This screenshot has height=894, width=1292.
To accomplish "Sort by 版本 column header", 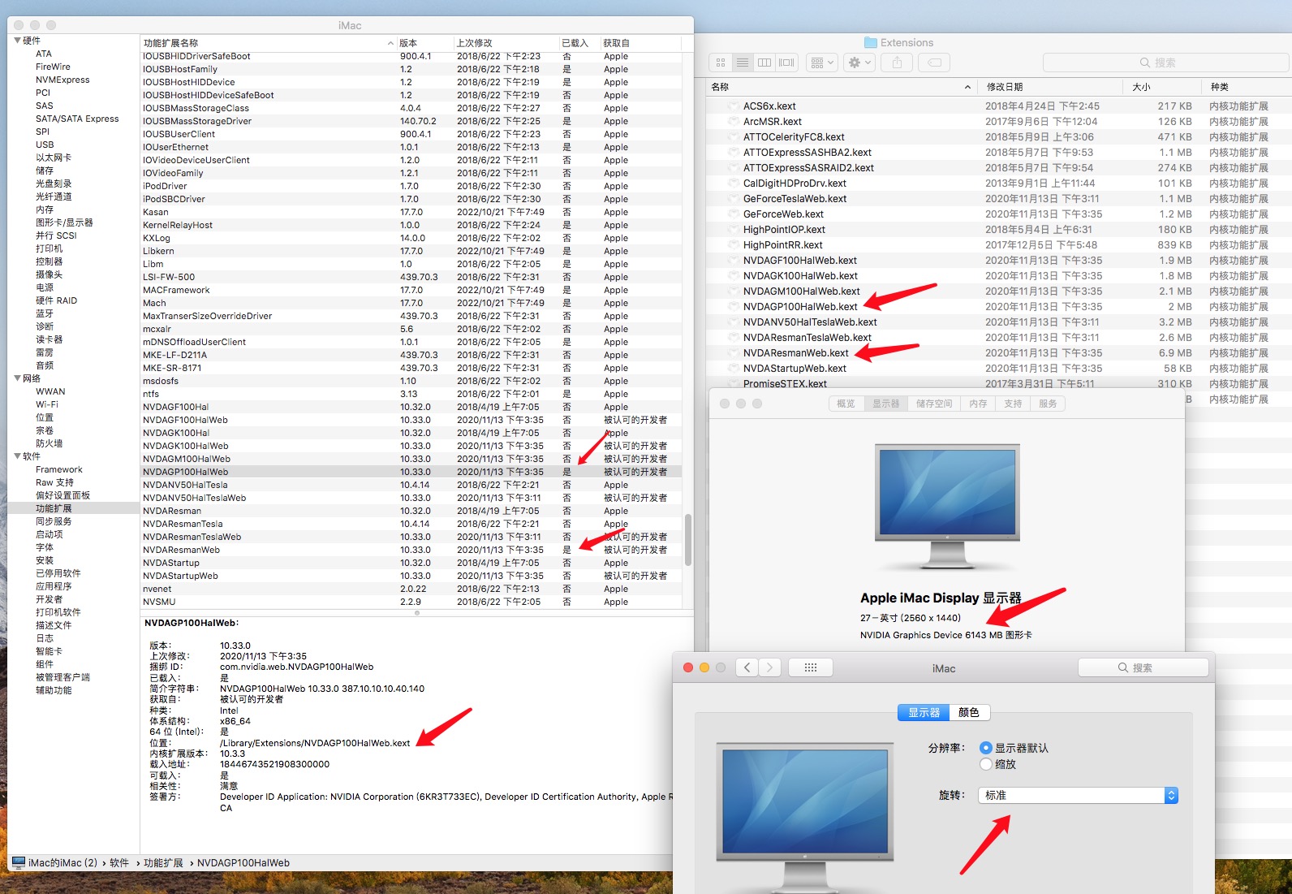I will [424, 43].
